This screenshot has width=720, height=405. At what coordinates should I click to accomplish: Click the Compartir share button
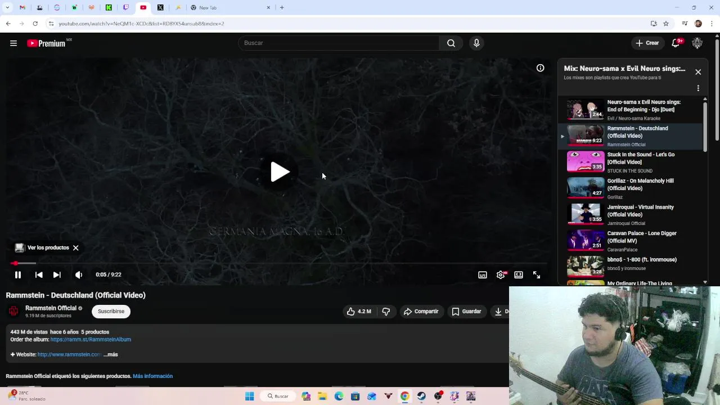tap(421, 311)
